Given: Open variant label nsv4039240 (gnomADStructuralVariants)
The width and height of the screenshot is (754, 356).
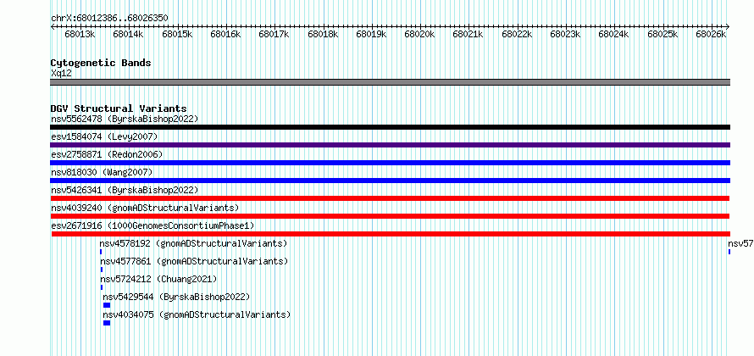Looking at the screenshot, I should (x=145, y=208).
